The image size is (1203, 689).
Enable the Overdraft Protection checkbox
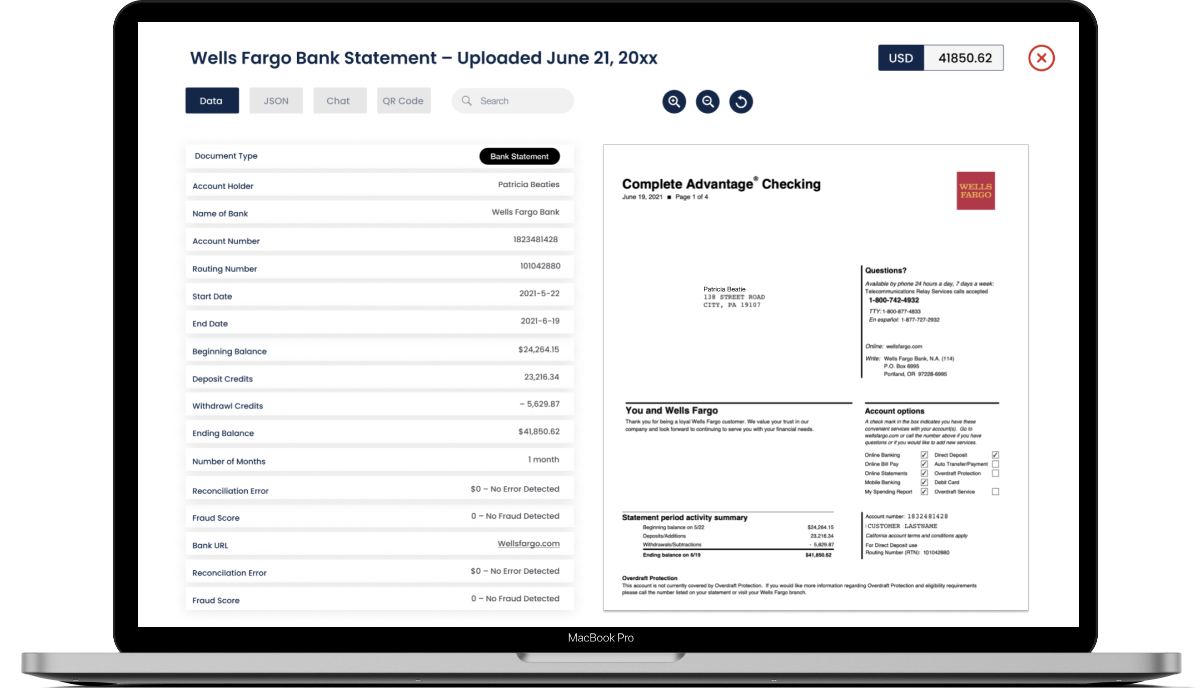(995, 473)
